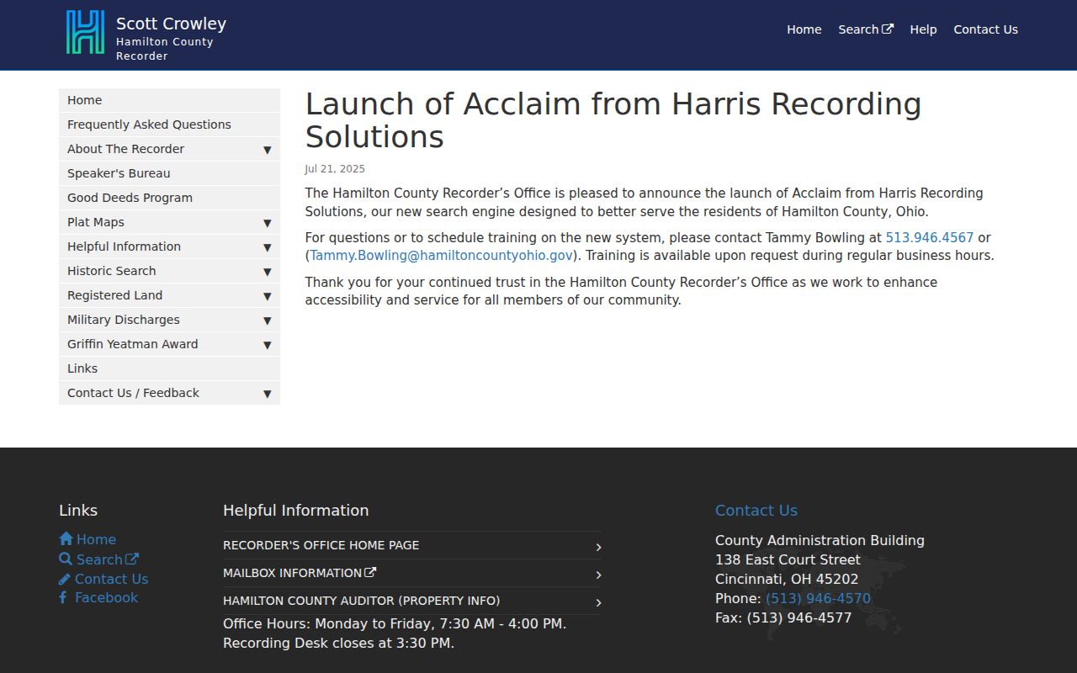
Task: Expand the Plat Maps submenu arrow
Action: click(267, 223)
